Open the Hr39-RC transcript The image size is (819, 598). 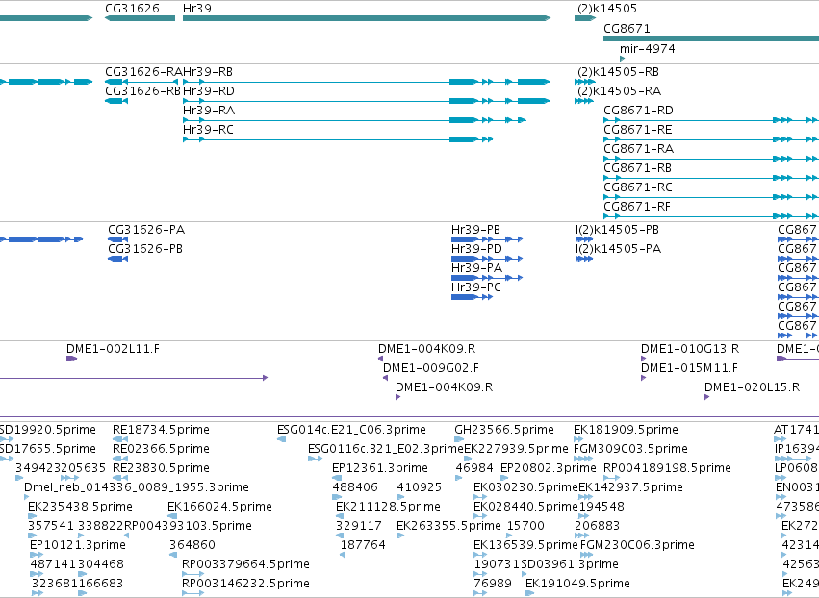[x=208, y=130]
